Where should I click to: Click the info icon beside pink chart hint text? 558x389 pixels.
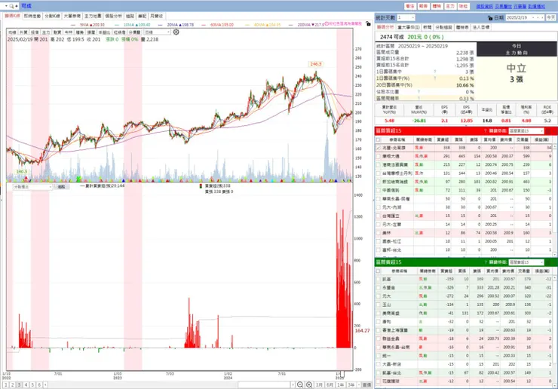tap(327, 23)
